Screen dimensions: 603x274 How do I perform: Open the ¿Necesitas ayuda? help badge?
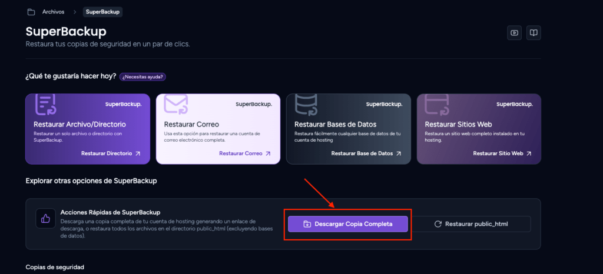pos(143,77)
